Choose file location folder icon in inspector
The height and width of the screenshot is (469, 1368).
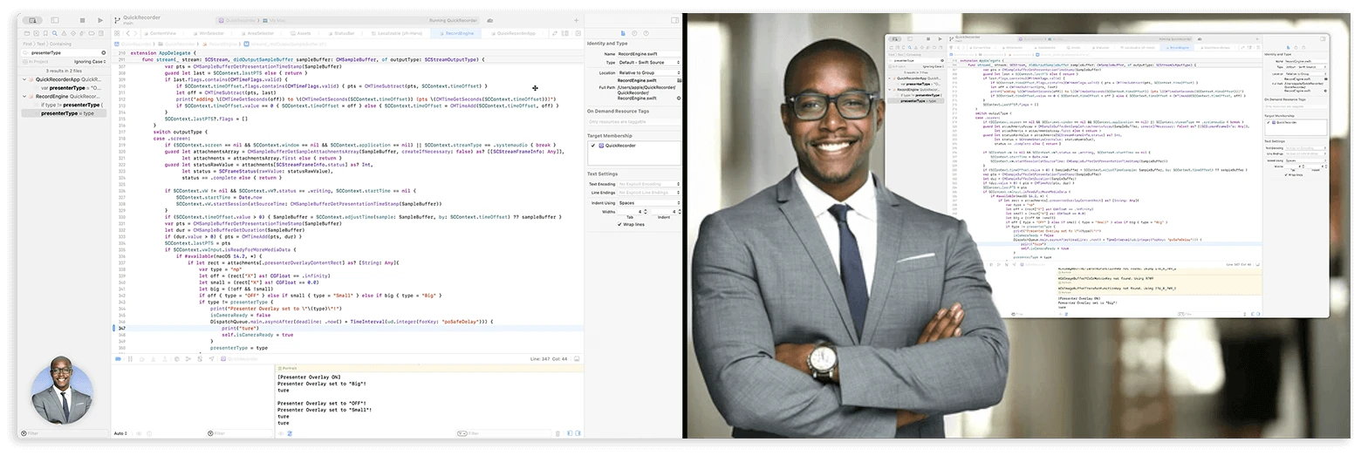[679, 80]
